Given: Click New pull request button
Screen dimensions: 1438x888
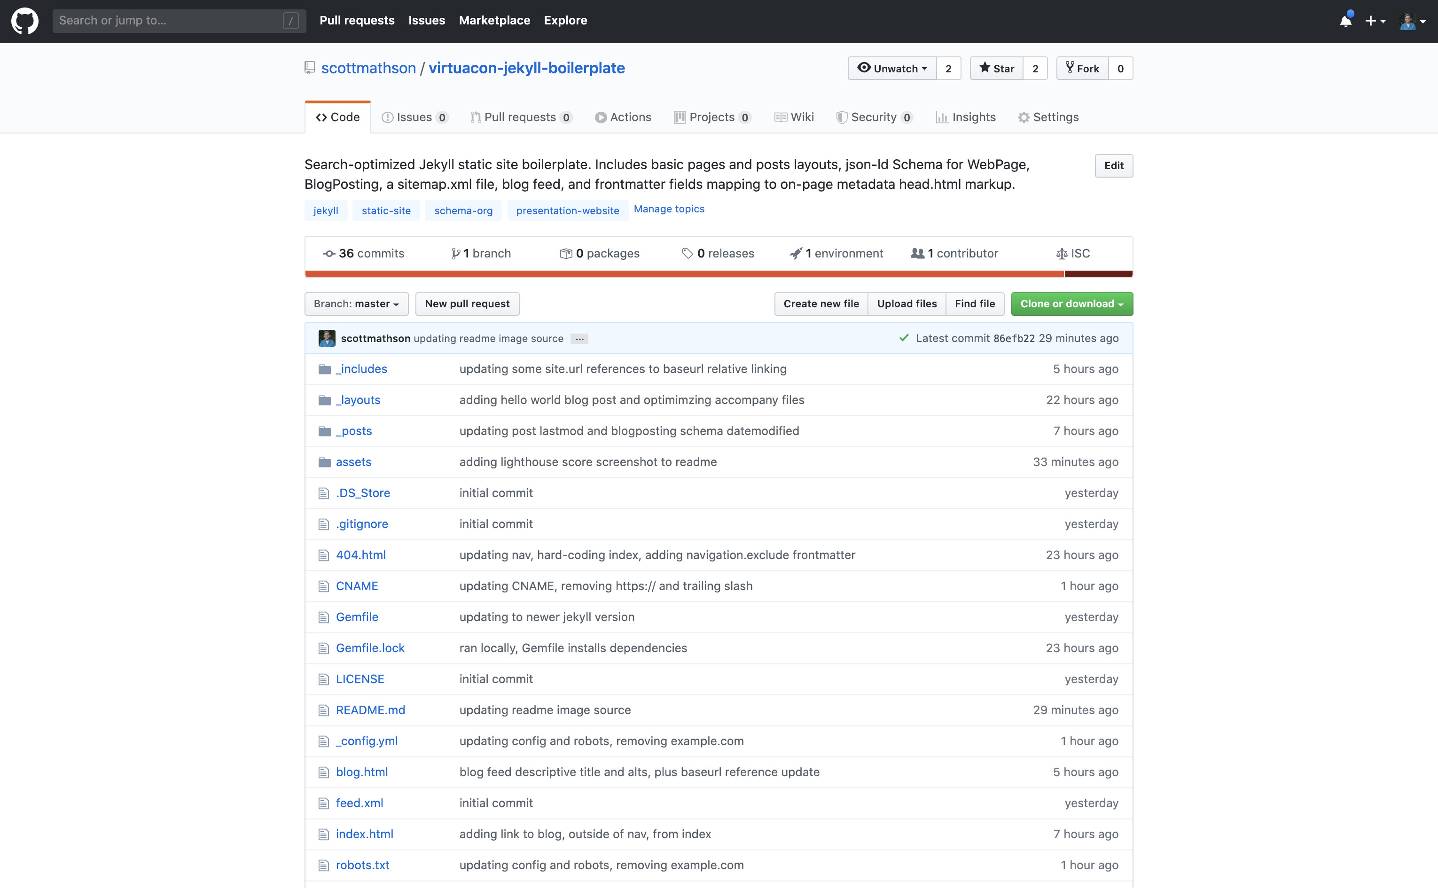Looking at the screenshot, I should tap(467, 304).
